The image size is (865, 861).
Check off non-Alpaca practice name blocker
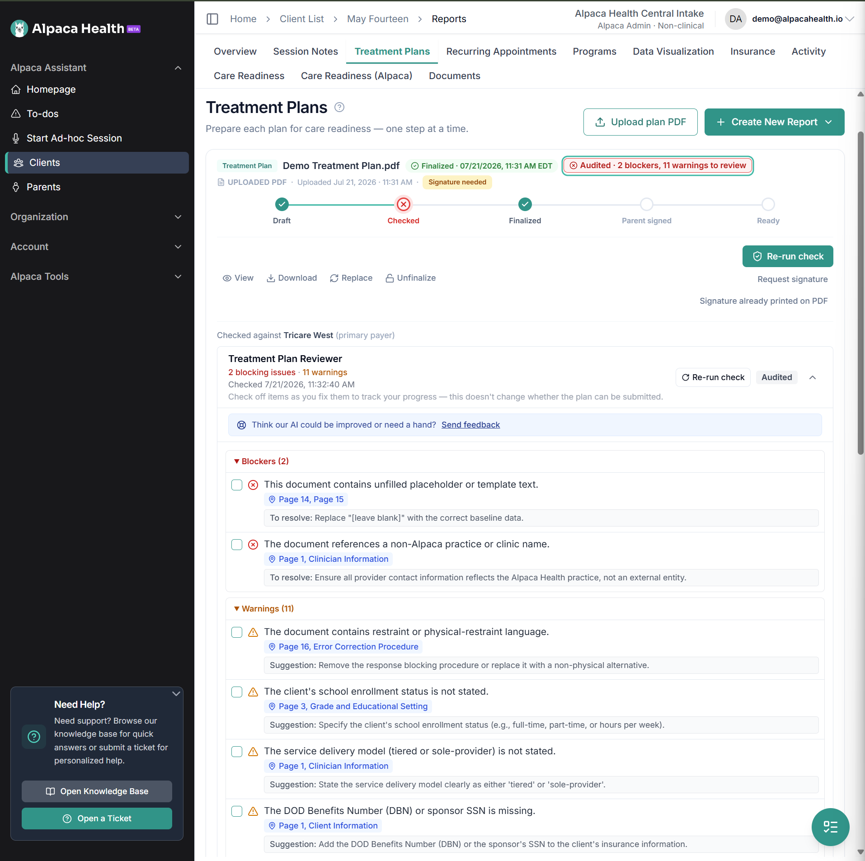(x=237, y=545)
